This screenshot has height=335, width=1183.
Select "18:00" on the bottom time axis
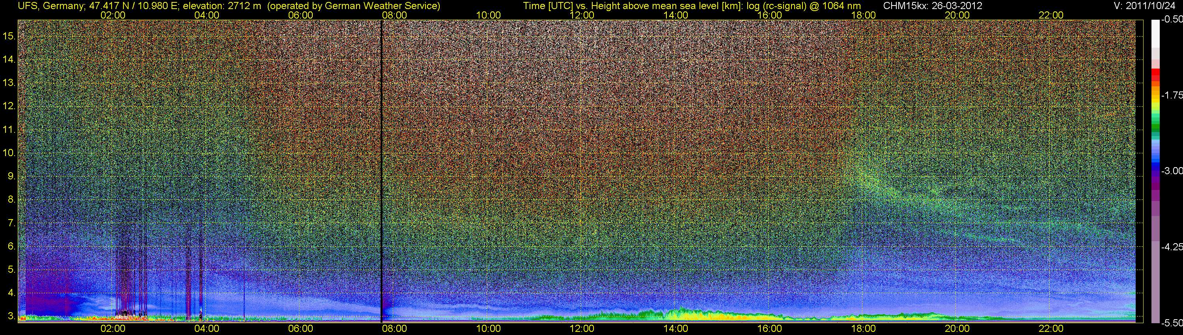click(863, 329)
